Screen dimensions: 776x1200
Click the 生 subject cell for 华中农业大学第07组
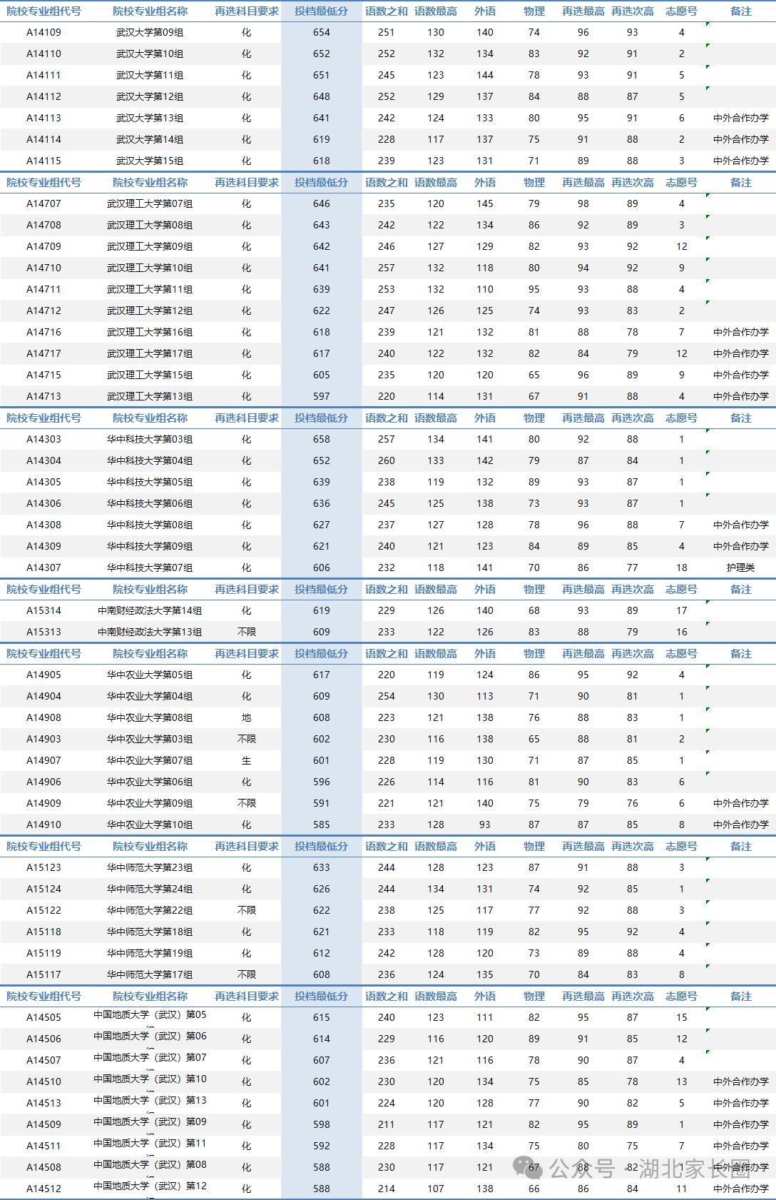(x=246, y=760)
